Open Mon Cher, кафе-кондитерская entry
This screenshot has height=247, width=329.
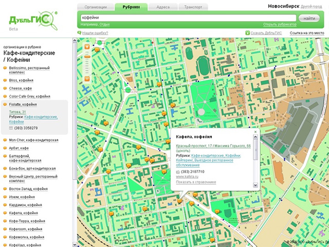pos(33,140)
